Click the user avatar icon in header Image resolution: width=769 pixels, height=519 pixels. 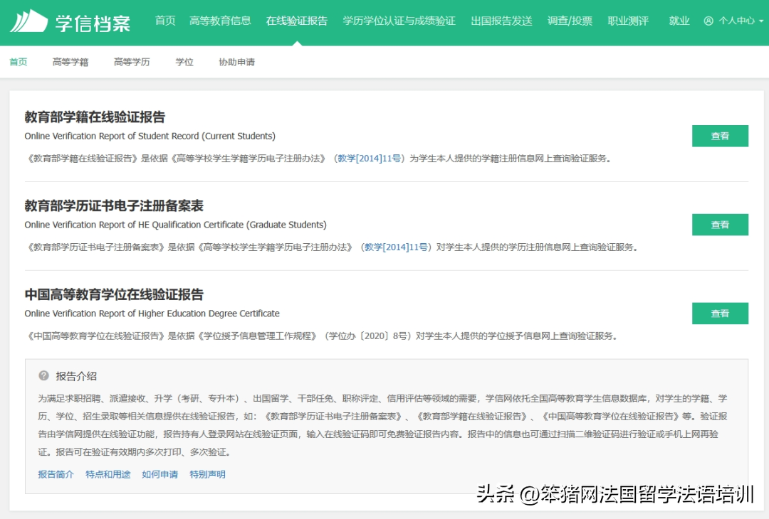[708, 21]
